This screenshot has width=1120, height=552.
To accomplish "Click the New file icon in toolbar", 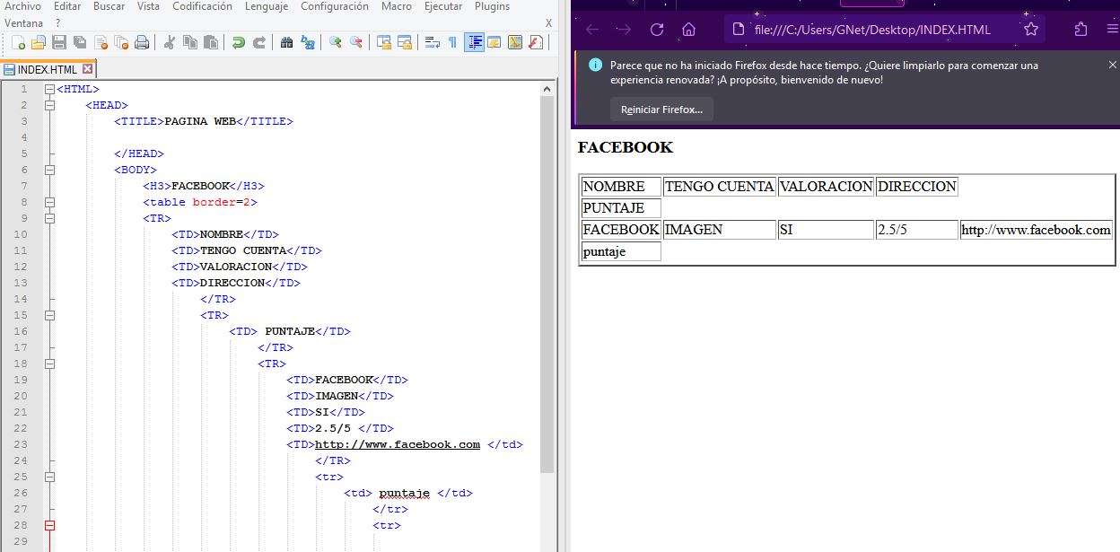I will [17, 42].
